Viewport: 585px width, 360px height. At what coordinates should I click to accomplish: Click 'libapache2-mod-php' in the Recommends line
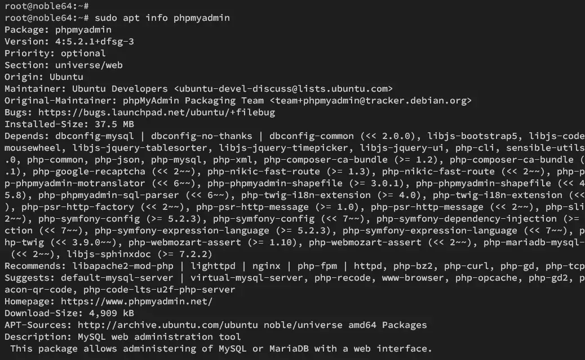click(123, 266)
